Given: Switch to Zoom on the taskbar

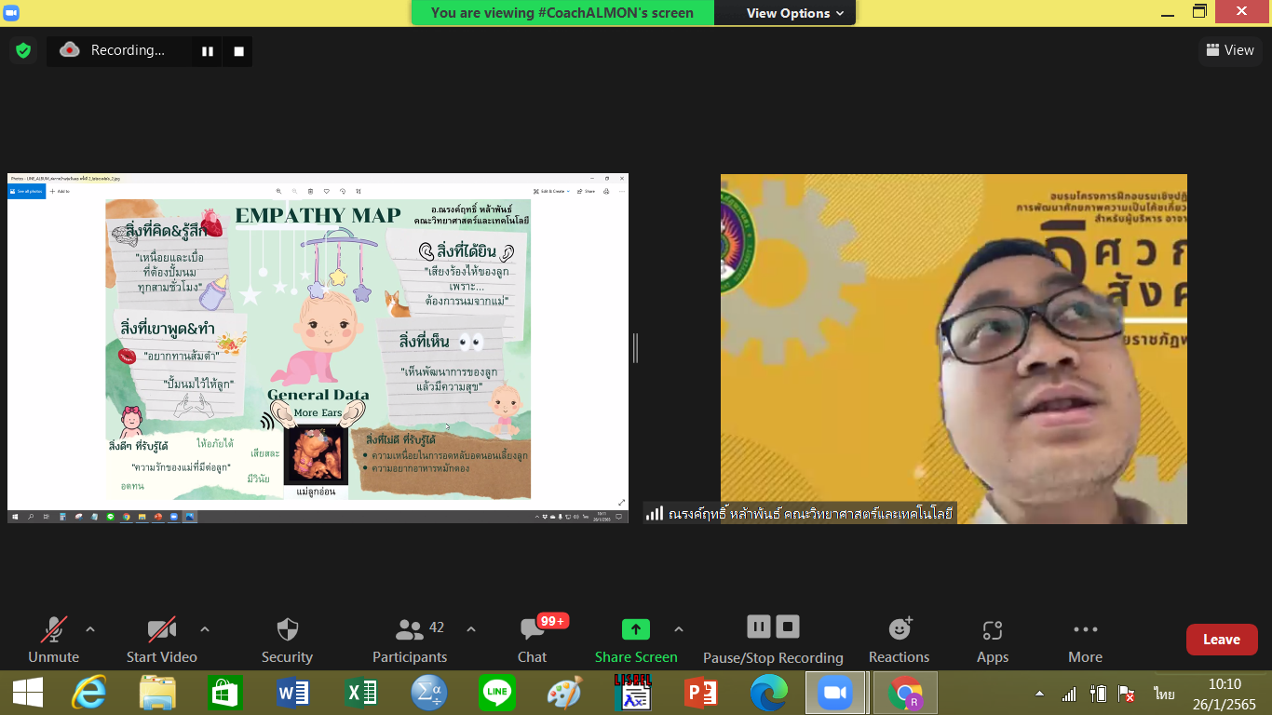Looking at the screenshot, I should [836, 693].
